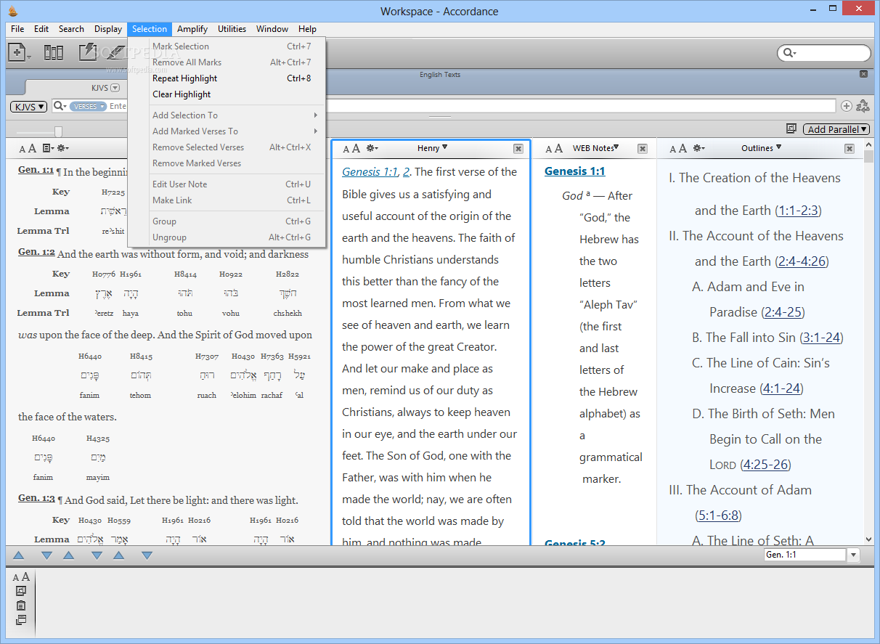Click large A in KJVS pane
880x644 pixels.
click(32, 148)
